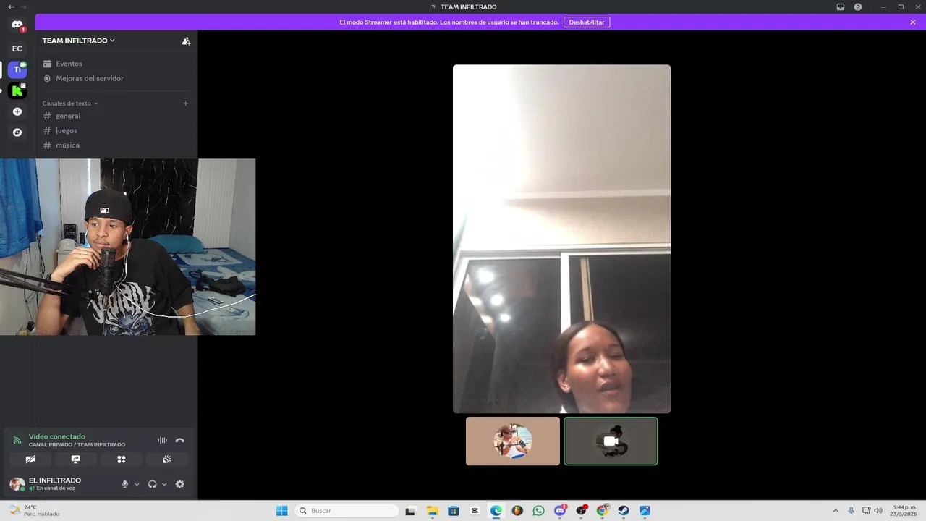The image size is (926, 521).
Task: Open Microsoft Edge from the taskbar
Action: (x=496, y=511)
